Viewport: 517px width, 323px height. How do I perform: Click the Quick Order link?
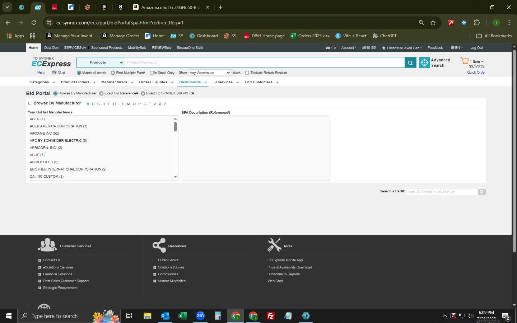(x=476, y=72)
